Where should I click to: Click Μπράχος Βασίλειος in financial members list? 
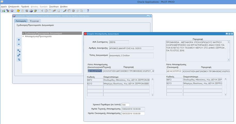click(203, 83)
